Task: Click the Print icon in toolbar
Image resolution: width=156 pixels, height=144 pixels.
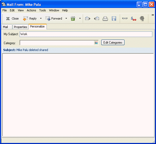Action: [x=105, y=18]
